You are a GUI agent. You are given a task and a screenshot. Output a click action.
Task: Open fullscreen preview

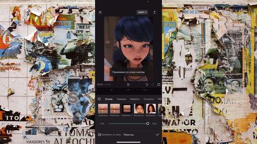(159, 84)
